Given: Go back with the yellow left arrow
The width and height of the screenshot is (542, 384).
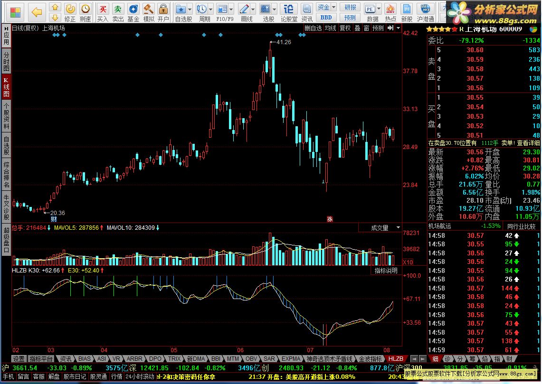Looking at the screenshot, I should [37, 12].
